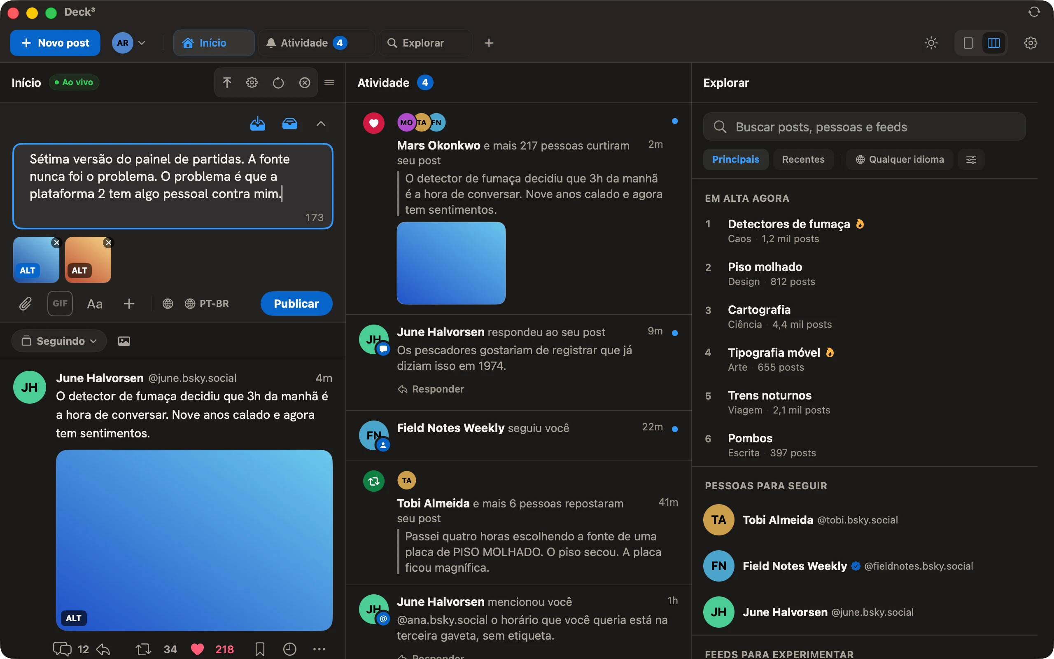1054x659 pixels.
Task: Add a new column with the plus tab
Action: click(489, 43)
